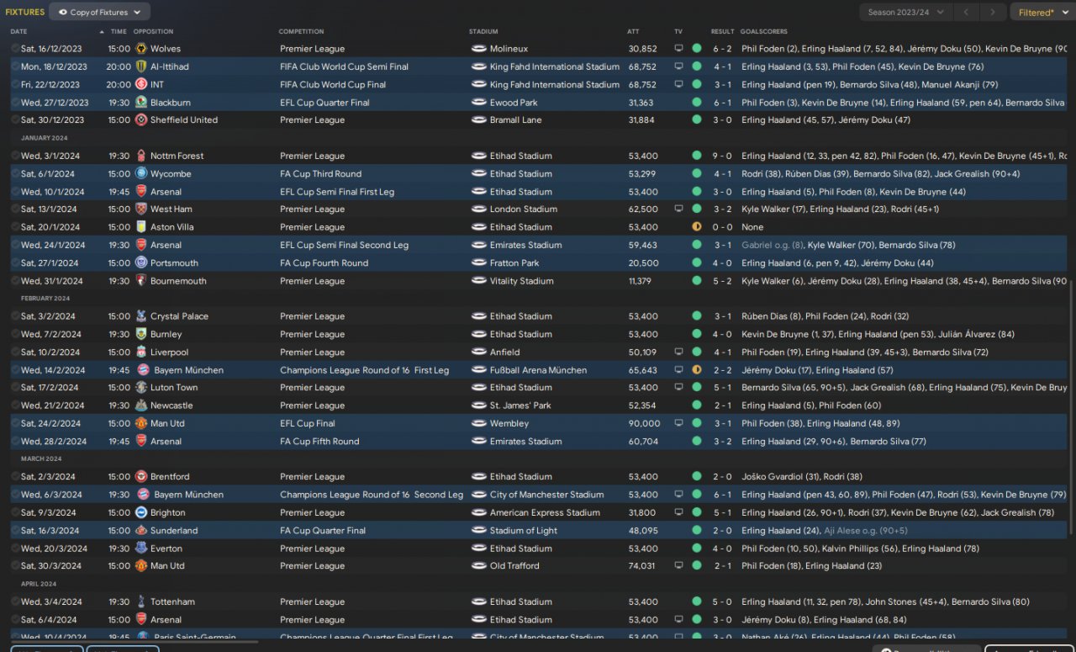The height and width of the screenshot is (652, 1076).
Task: Sort fixtures by the Competition column header
Action: pos(301,32)
